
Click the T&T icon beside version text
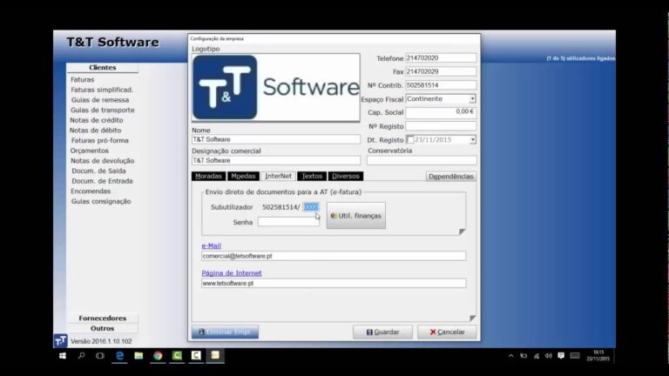pos(60,341)
